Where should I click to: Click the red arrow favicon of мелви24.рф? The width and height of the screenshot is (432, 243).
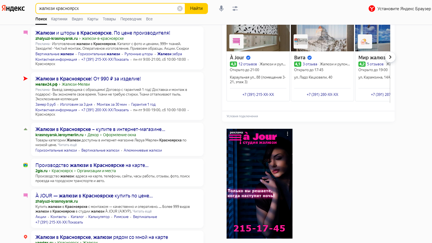click(26, 79)
